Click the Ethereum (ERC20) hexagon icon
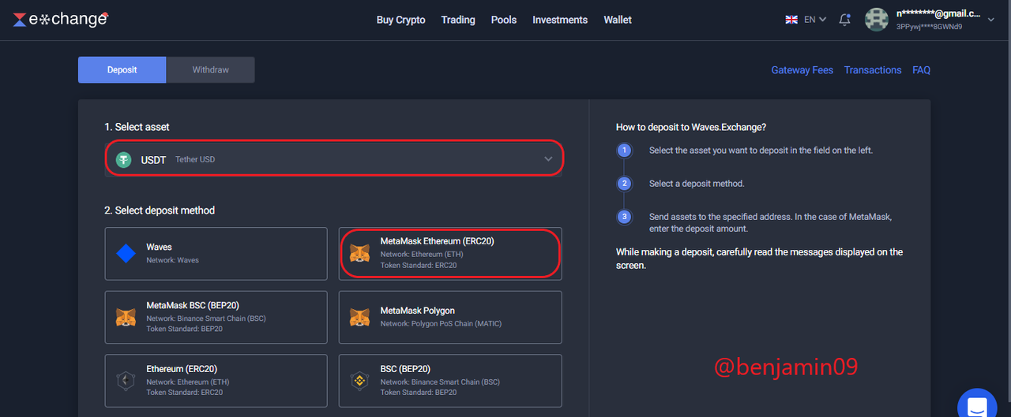1011x417 pixels. [x=126, y=381]
